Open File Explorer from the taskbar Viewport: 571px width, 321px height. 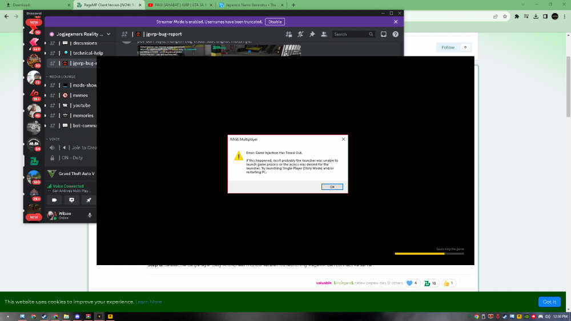(66, 316)
